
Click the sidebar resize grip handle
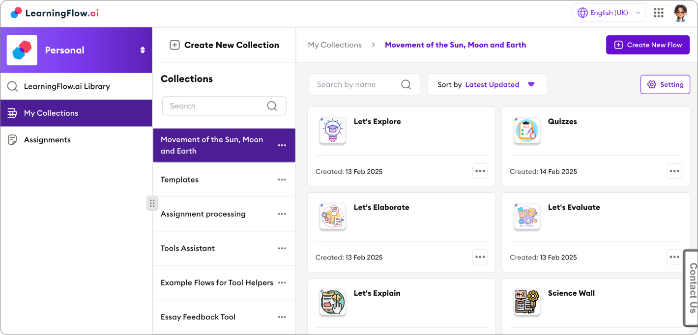[x=152, y=203]
